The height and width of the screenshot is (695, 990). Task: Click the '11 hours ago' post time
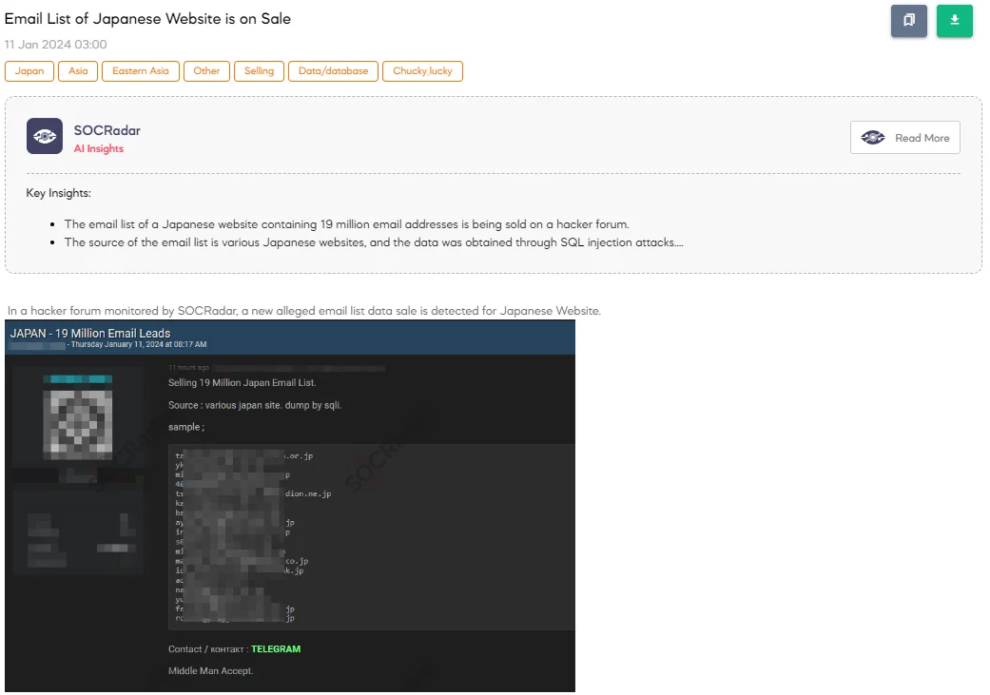[x=189, y=367]
